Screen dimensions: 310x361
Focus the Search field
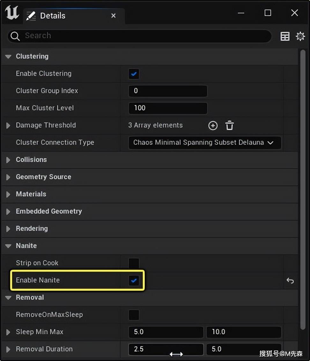[x=140, y=36]
